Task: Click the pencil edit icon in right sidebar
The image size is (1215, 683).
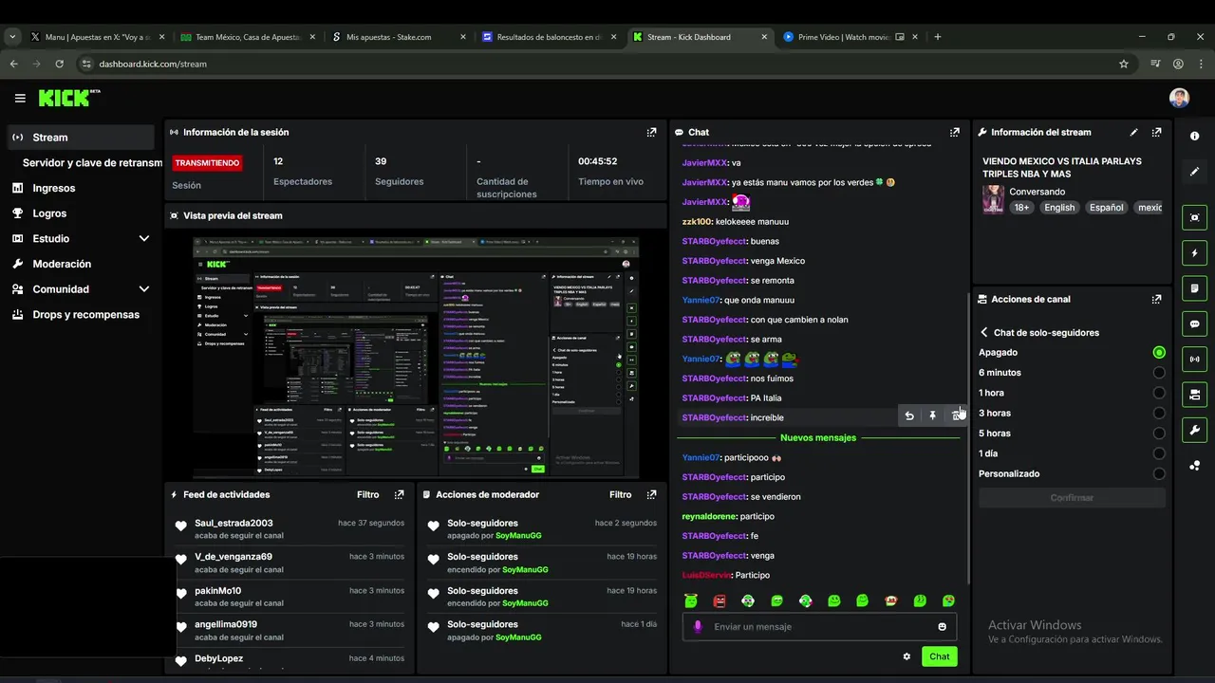Action: point(1194,172)
